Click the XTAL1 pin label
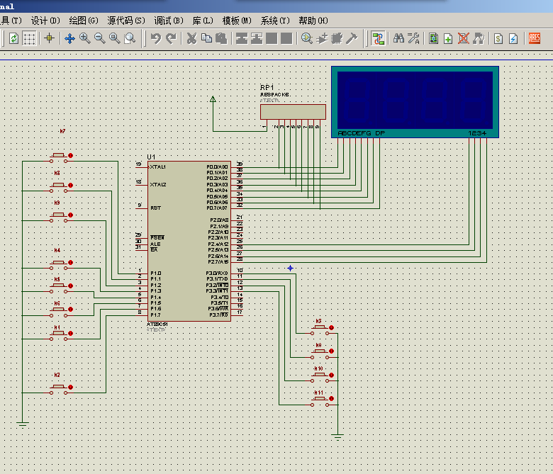Screen dimensions: 553x474 click(158, 167)
